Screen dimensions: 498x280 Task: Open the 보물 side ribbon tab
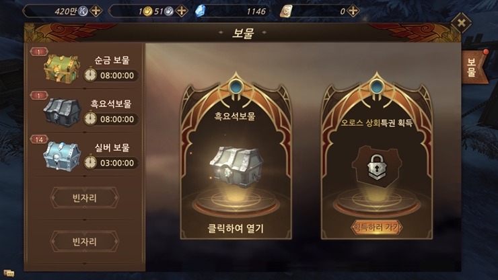[x=474, y=67]
